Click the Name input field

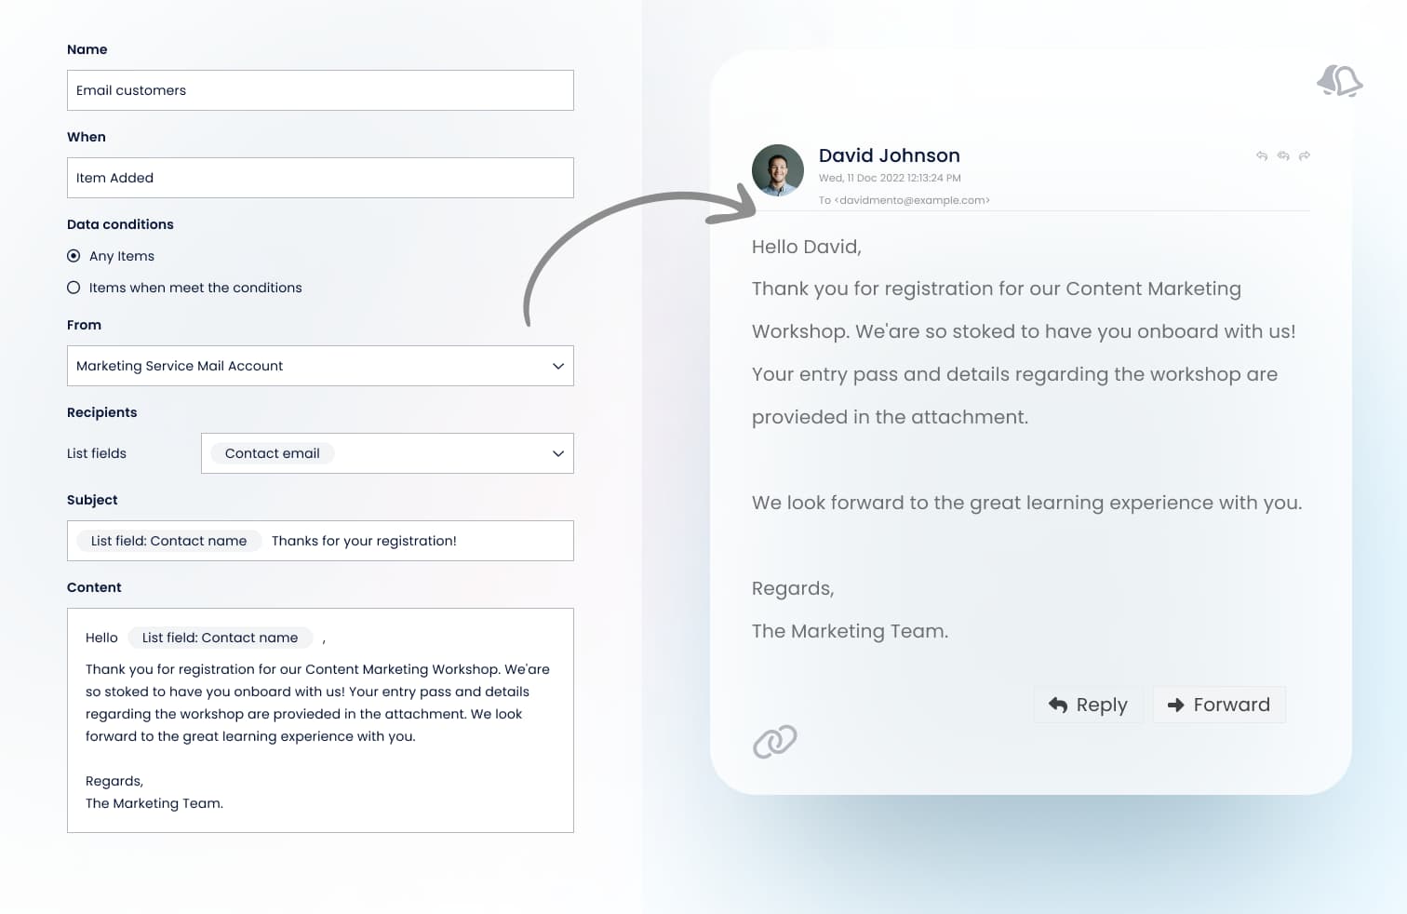pos(320,90)
